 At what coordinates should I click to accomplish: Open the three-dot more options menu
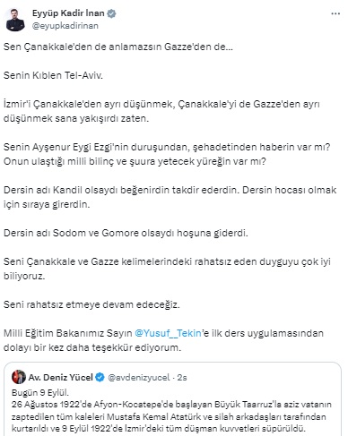(335, 13)
